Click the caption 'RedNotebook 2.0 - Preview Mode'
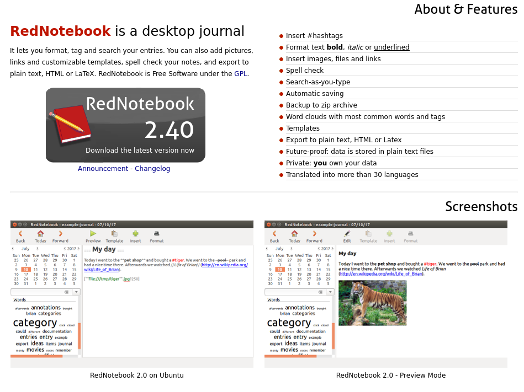This screenshot has width=524, height=392. point(391,375)
